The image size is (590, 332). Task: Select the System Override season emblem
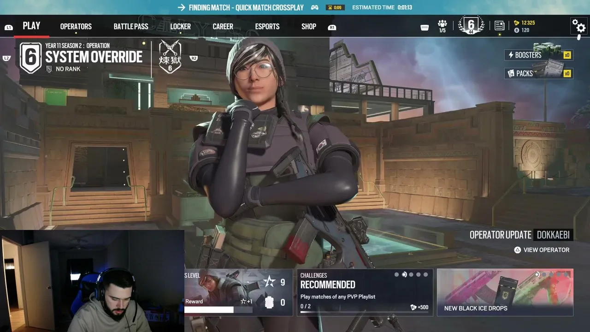[x=30, y=57]
